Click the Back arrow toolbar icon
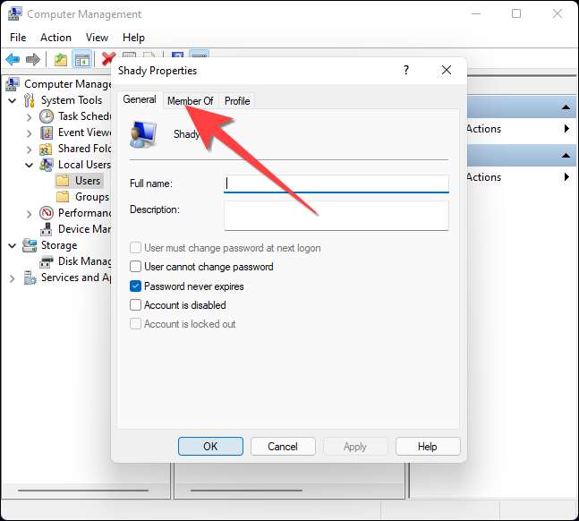The image size is (579, 521). point(13,59)
